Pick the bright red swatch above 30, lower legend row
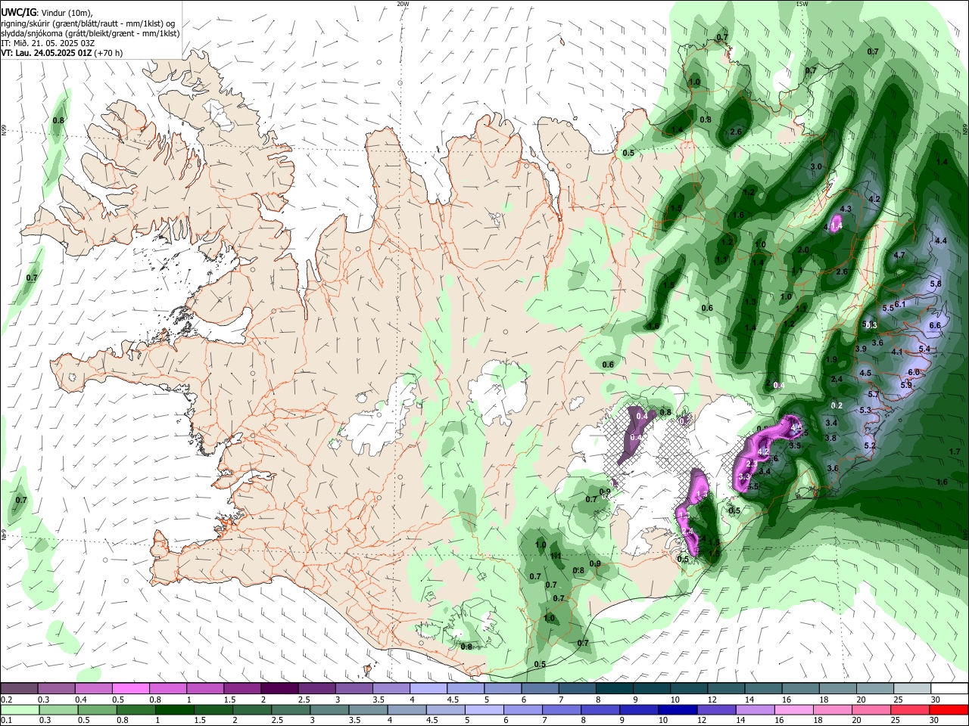969x726 pixels. [949, 710]
